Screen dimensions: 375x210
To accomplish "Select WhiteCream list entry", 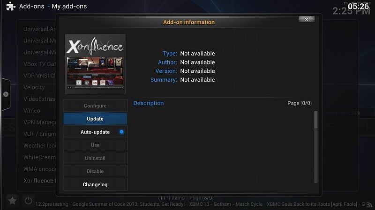I will [x=39, y=157].
